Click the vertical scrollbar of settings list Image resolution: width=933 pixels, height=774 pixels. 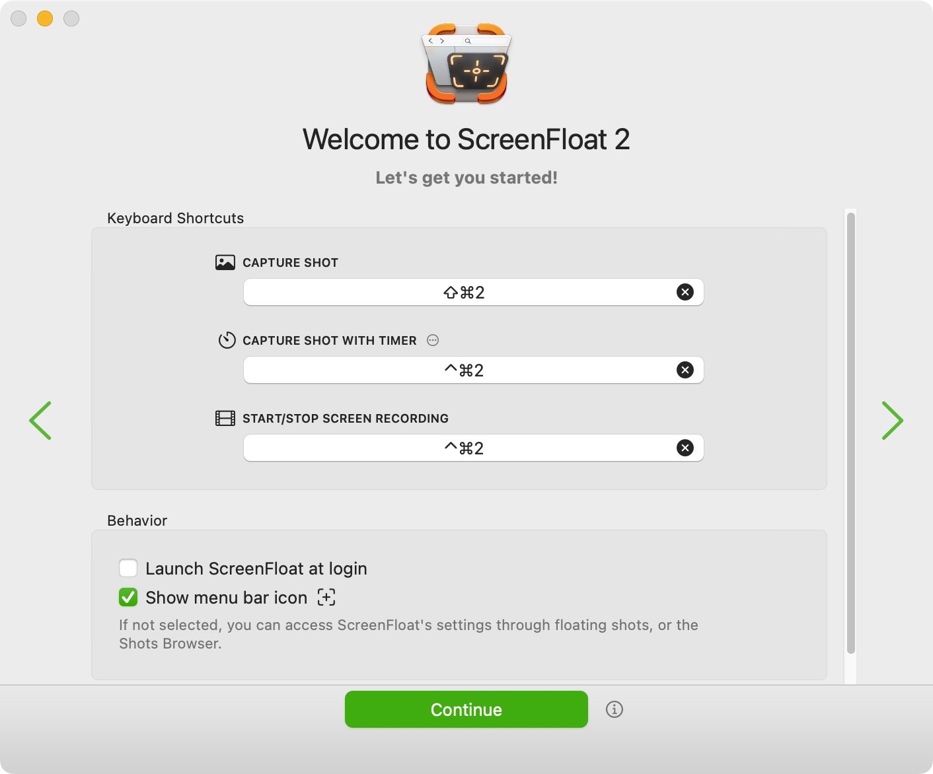point(851,433)
